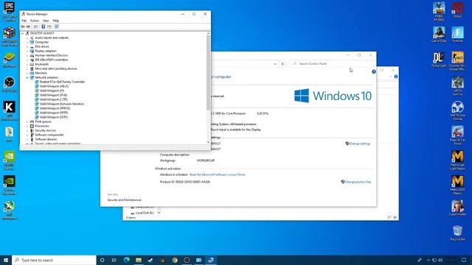This screenshot has width=472, height=265.
Task: Click Change product key link
Action: click(358, 182)
